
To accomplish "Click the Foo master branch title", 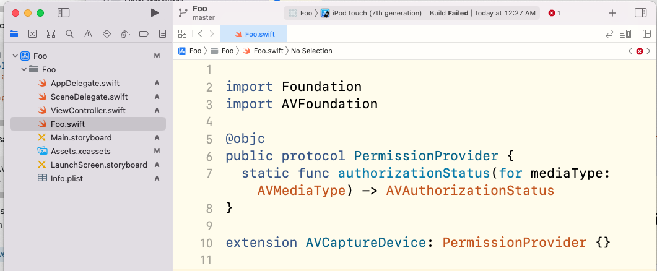I will (204, 13).
